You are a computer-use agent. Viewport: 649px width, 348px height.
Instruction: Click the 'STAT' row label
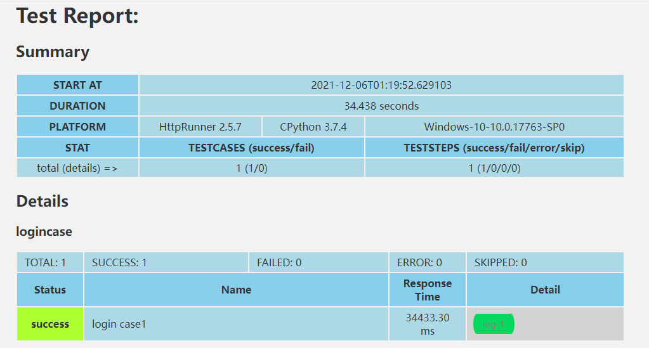[x=77, y=148]
